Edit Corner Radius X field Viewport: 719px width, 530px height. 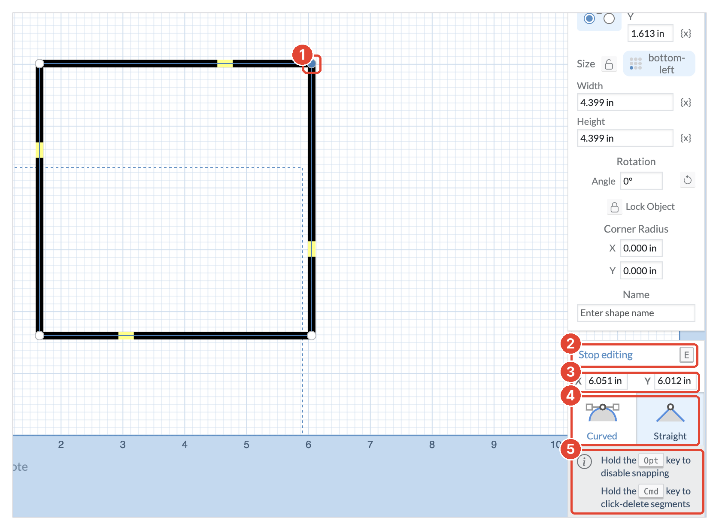point(641,248)
